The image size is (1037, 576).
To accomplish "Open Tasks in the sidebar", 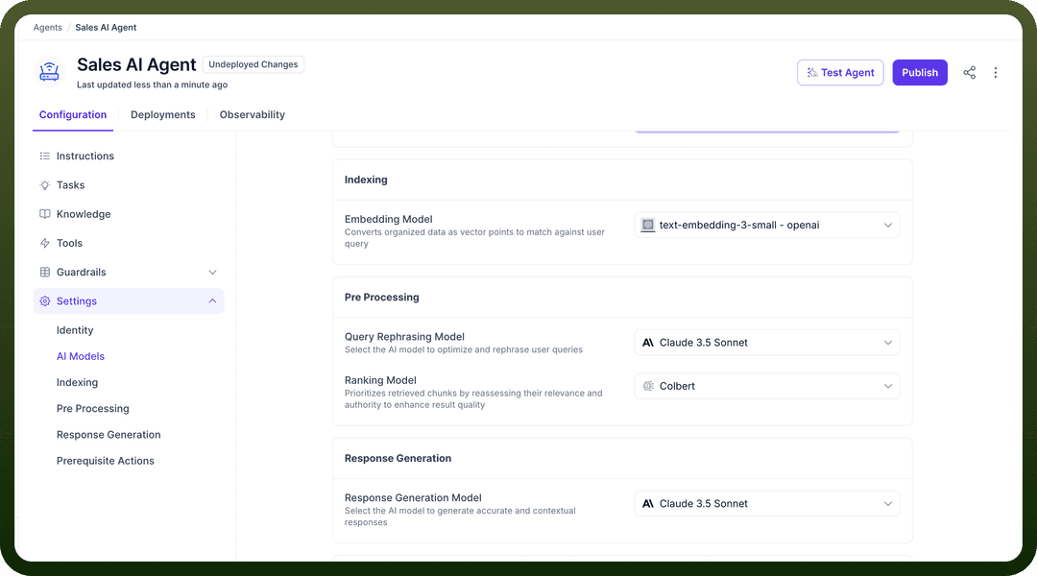I will [129, 185].
